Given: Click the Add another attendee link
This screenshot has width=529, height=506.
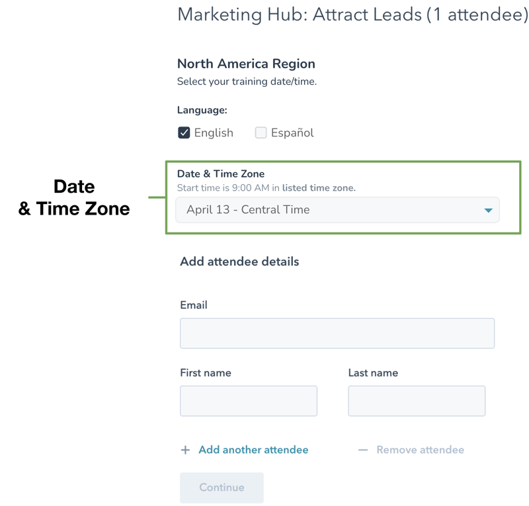Looking at the screenshot, I should pyautogui.click(x=253, y=450).
